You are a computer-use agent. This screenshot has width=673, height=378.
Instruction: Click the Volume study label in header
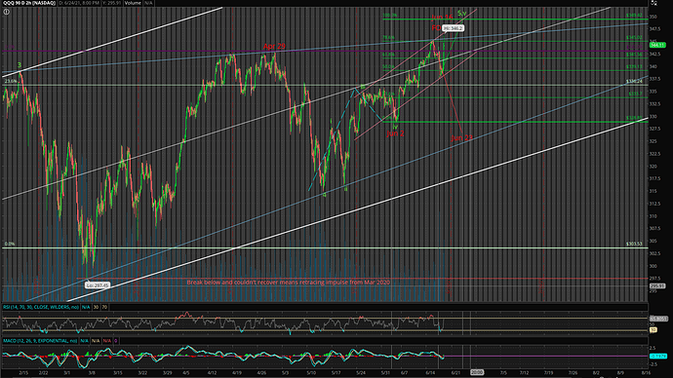(133, 3)
